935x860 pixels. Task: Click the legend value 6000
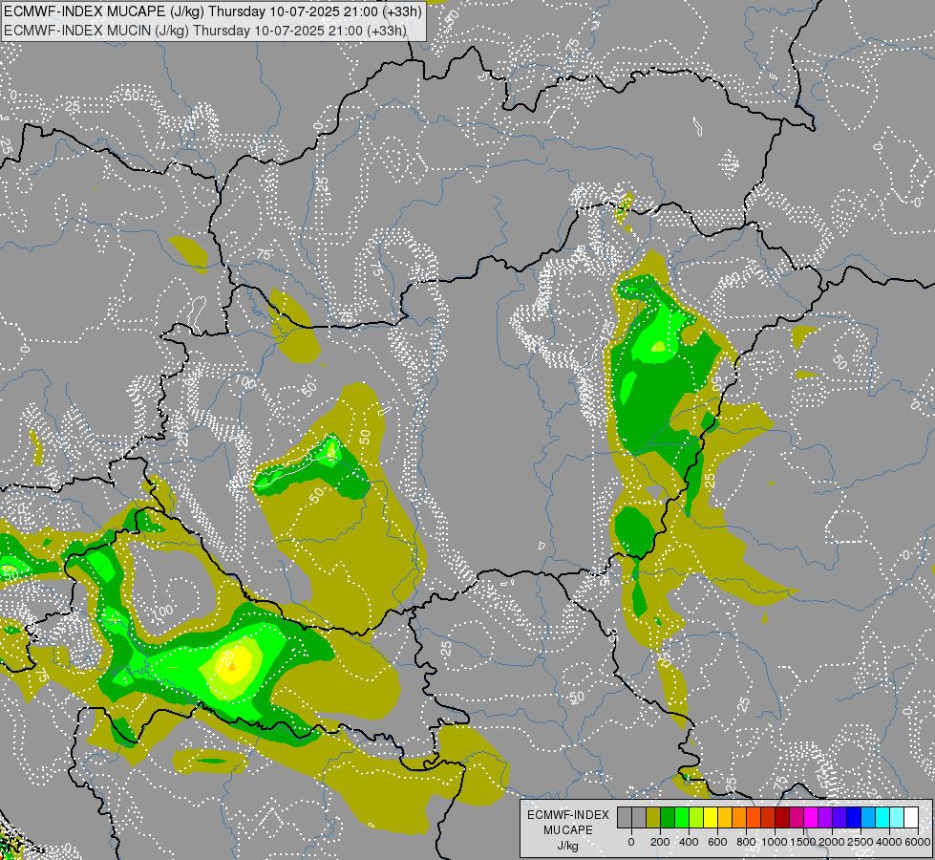coord(918,842)
